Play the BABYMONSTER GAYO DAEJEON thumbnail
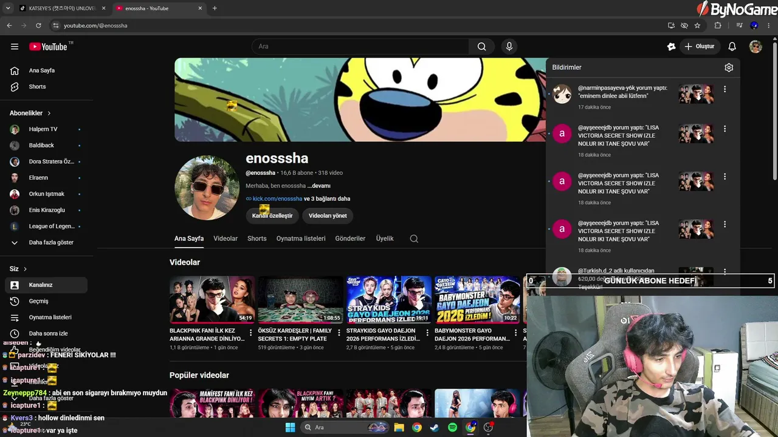The height and width of the screenshot is (437, 778). coord(477,300)
